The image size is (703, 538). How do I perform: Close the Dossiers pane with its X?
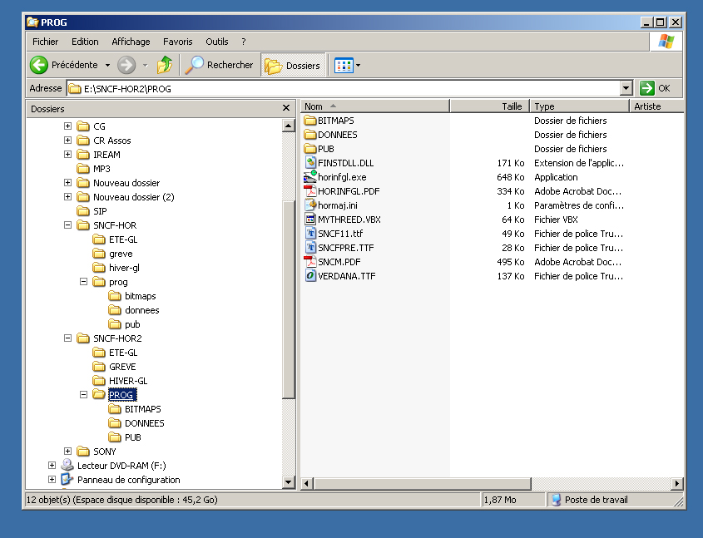[x=286, y=108]
